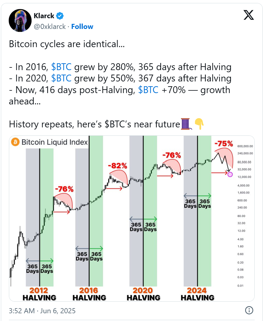The image size is (263, 321).
Task: Click the $BTC cashtag in 2020 line
Action: (61, 78)
